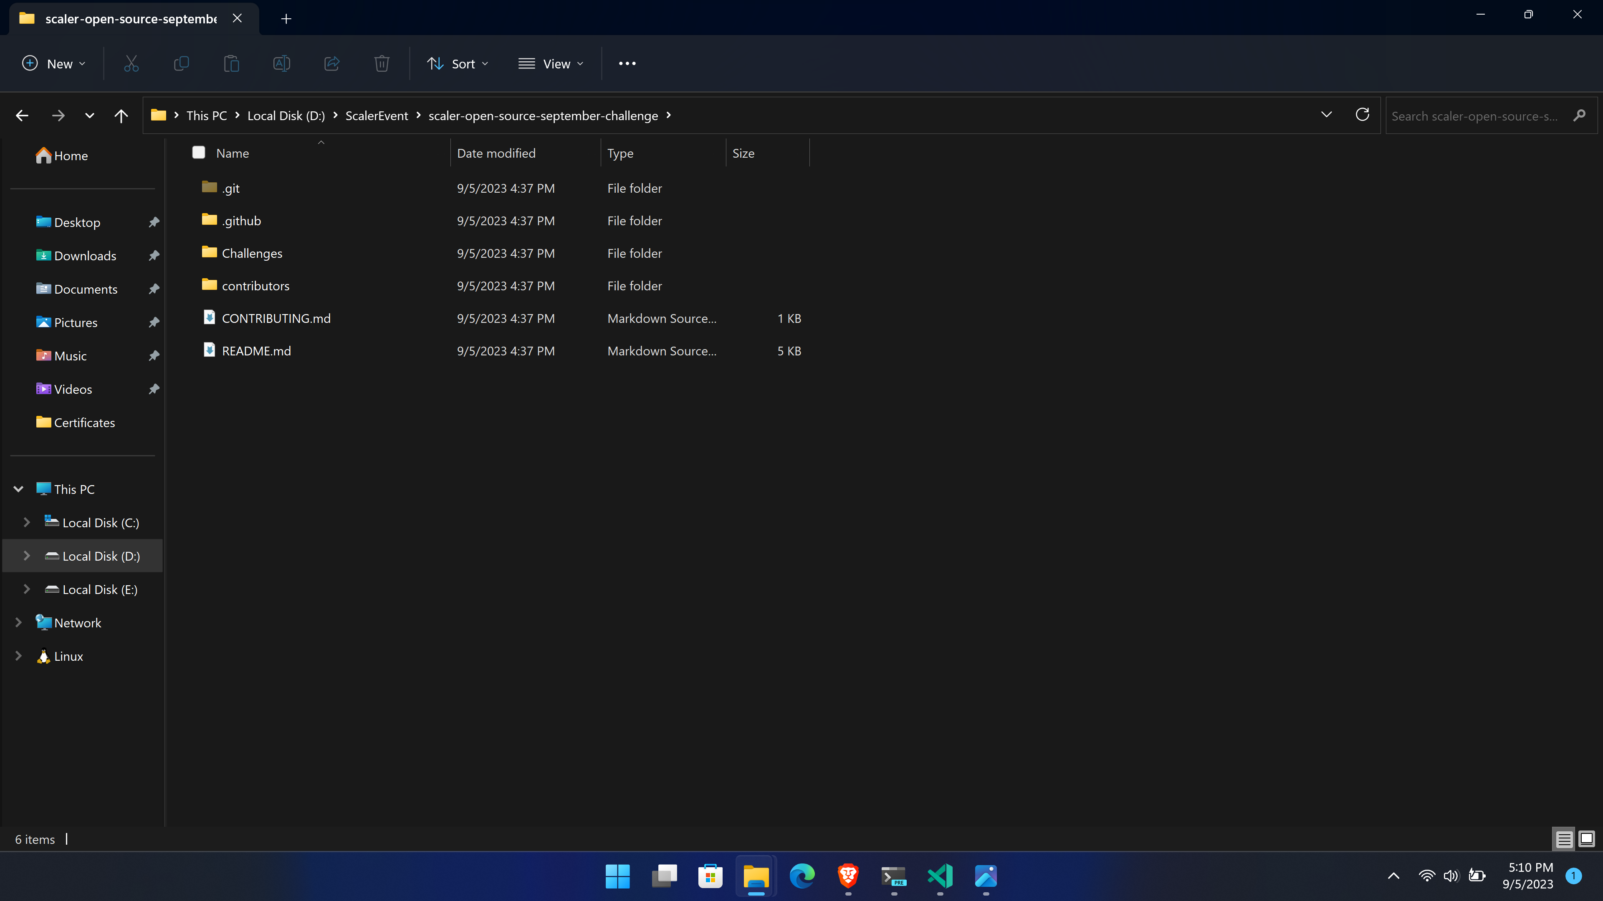
Task: Open the three-dots See more menu
Action: tap(627, 63)
